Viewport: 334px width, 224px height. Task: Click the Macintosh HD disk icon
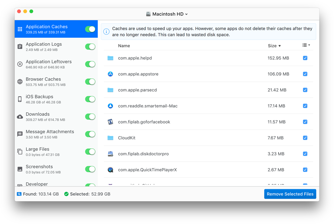point(148,14)
